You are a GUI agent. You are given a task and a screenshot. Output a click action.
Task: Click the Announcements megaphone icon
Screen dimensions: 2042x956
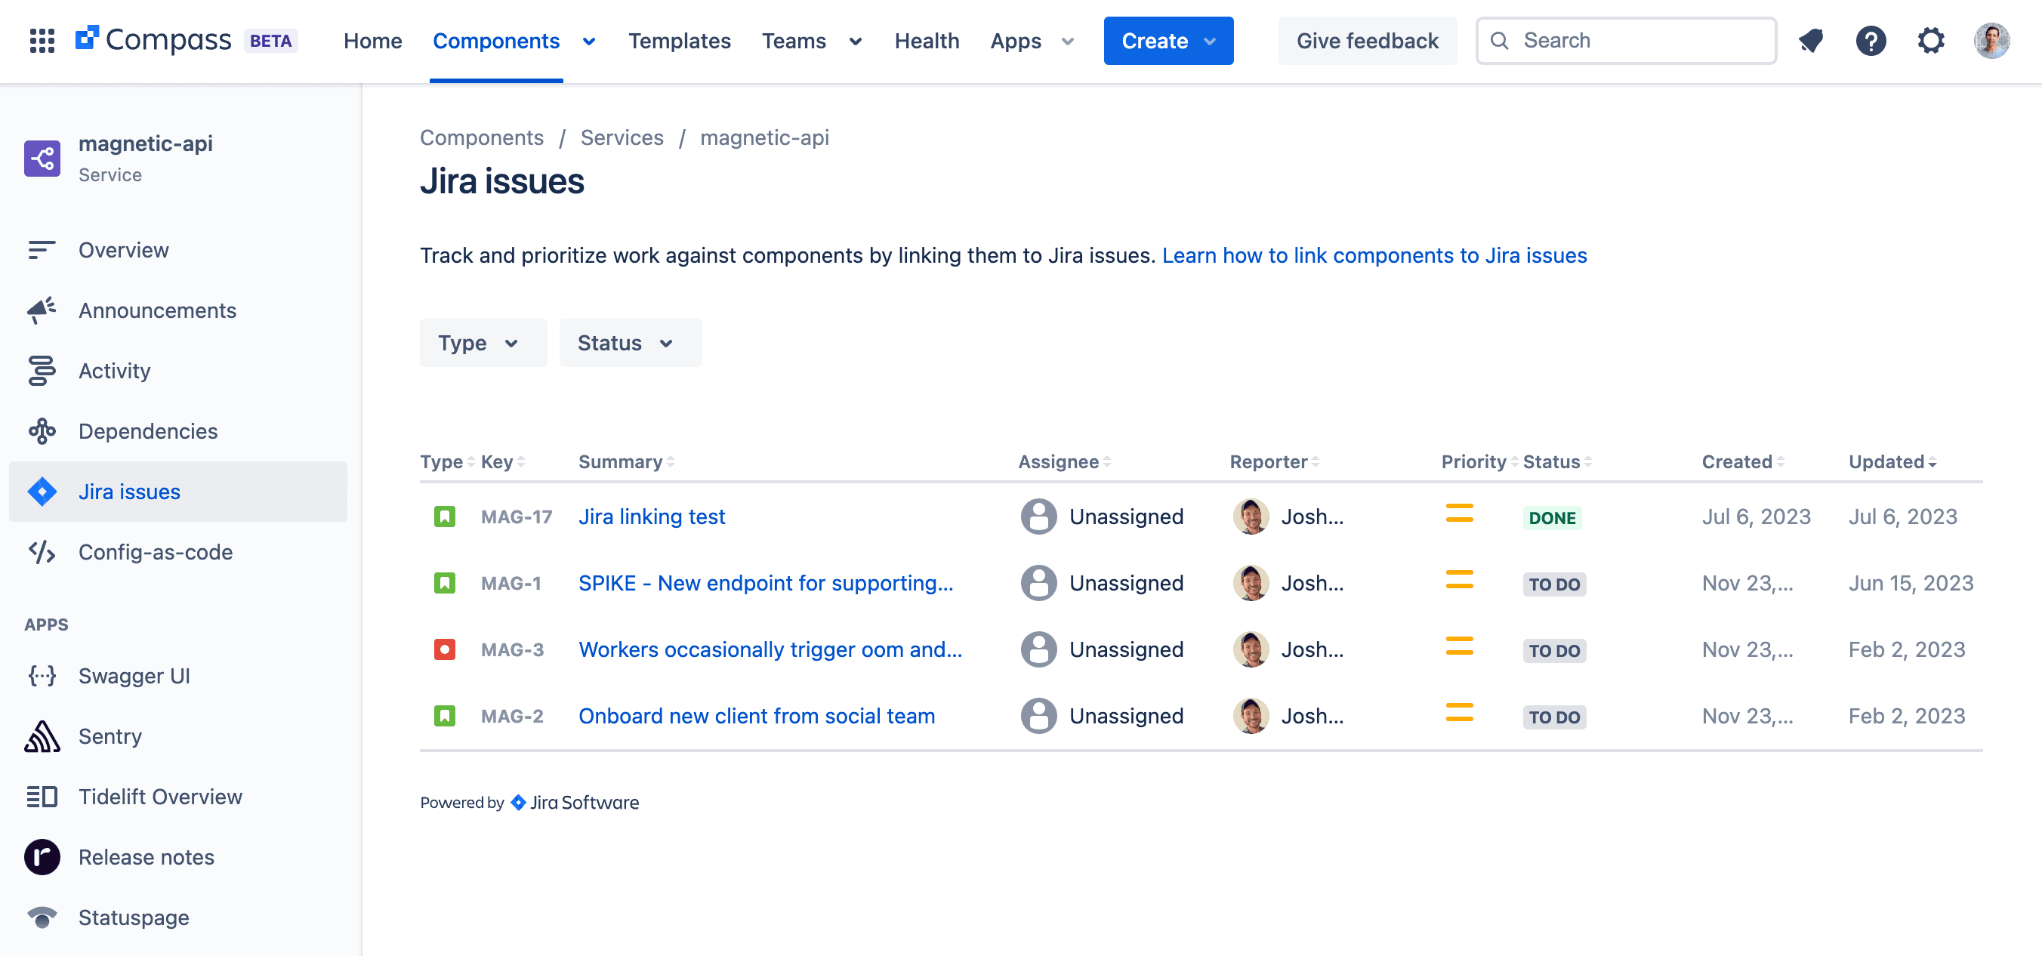[x=42, y=311]
